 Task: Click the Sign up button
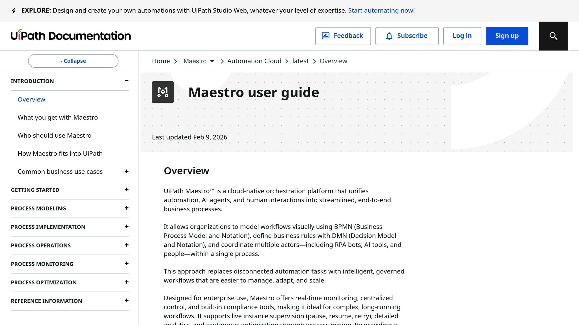click(x=507, y=36)
